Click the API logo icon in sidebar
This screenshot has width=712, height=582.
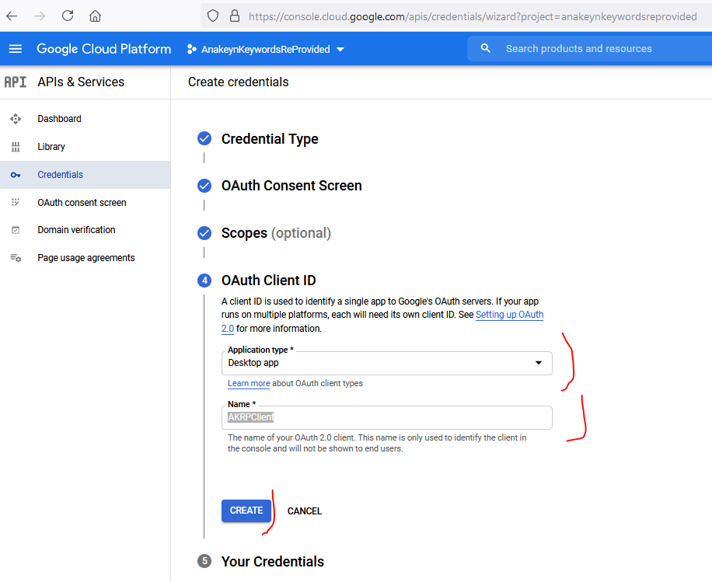16,82
